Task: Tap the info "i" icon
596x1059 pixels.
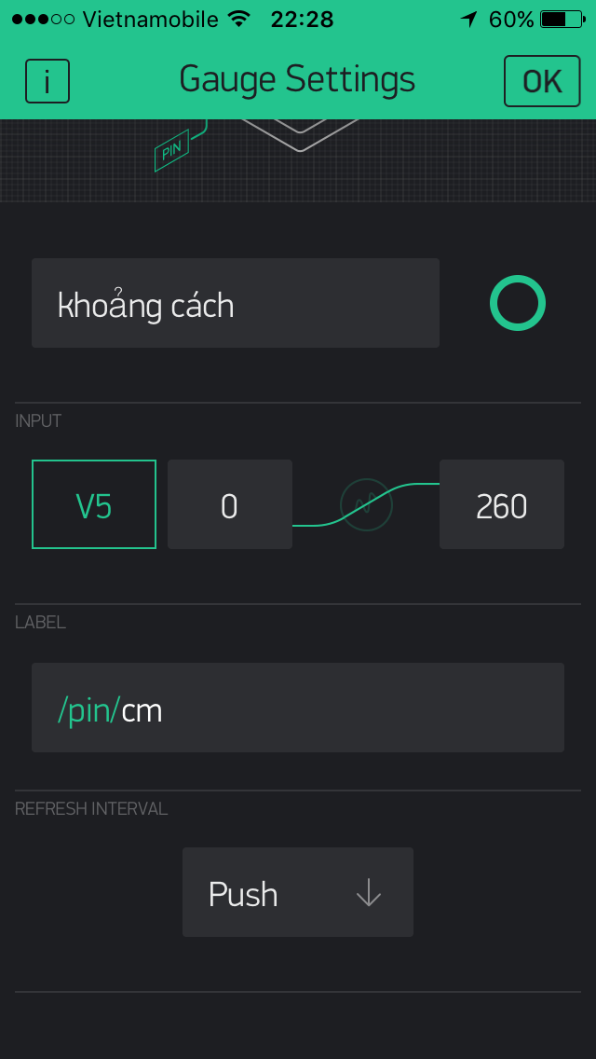Action: click(x=47, y=81)
